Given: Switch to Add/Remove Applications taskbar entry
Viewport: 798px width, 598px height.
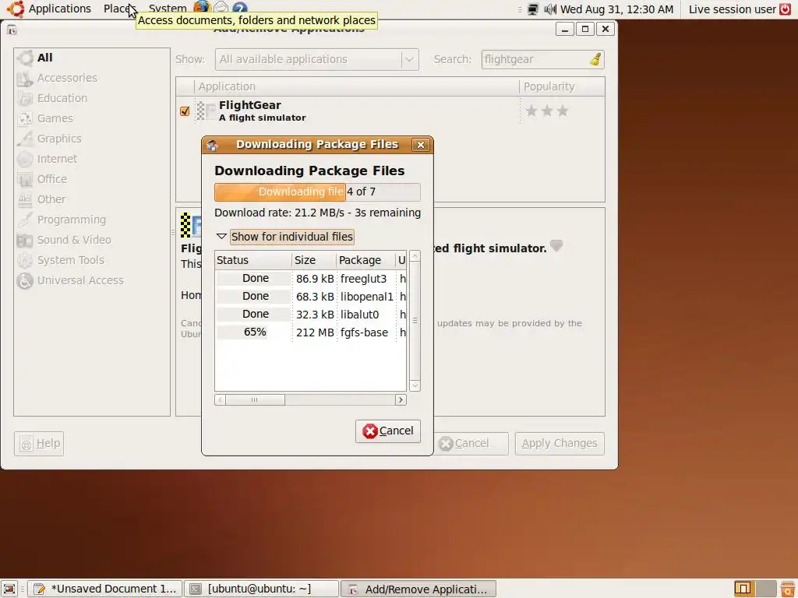Looking at the screenshot, I should tap(418, 589).
